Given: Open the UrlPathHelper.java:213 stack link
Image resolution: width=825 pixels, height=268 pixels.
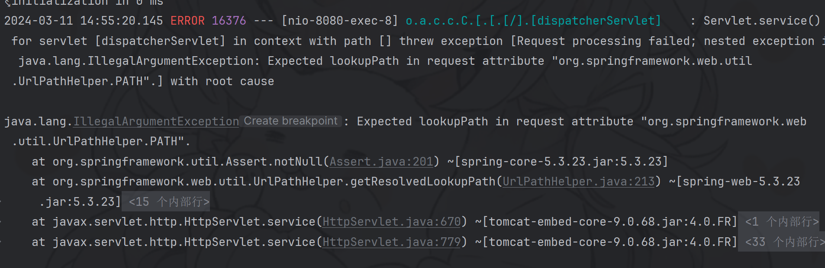Looking at the screenshot, I should point(579,182).
